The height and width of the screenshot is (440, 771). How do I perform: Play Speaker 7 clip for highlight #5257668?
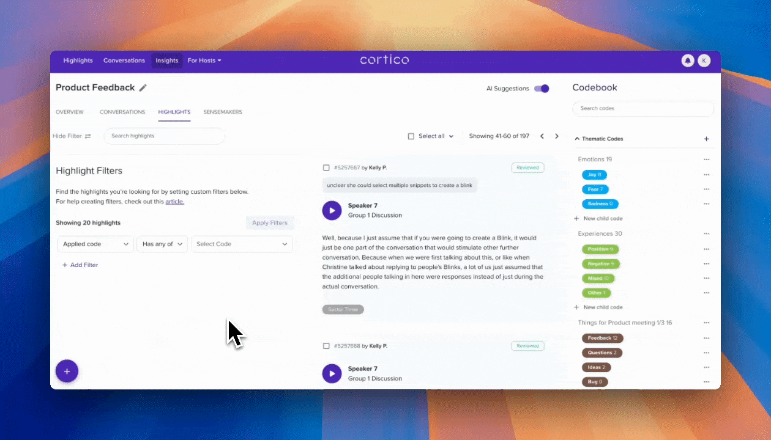click(x=332, y=373)
